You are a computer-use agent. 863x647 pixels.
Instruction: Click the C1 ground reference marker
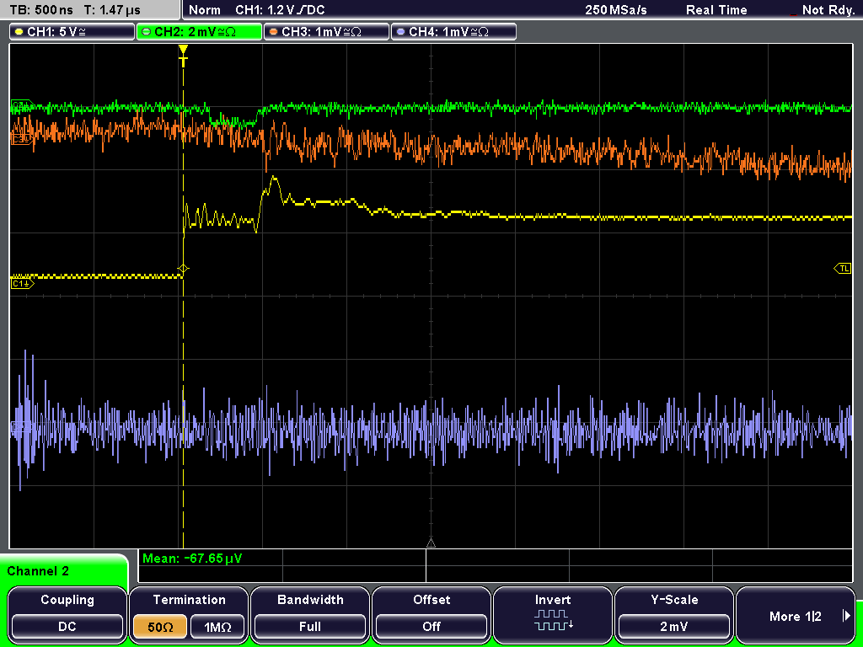point(22,283)
